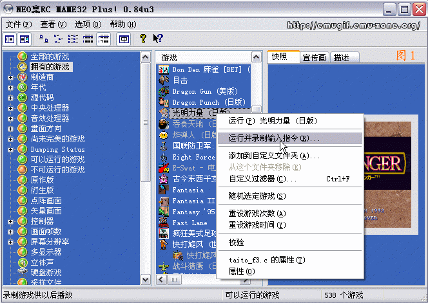Choose 添加到自定义文件夹(A) in context menu

(x=290, y=156)
